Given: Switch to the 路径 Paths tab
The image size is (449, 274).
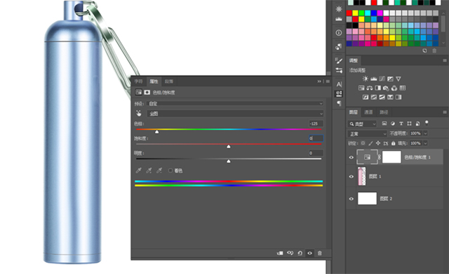Looking at the screenshot, I should [x=384, y=112].
